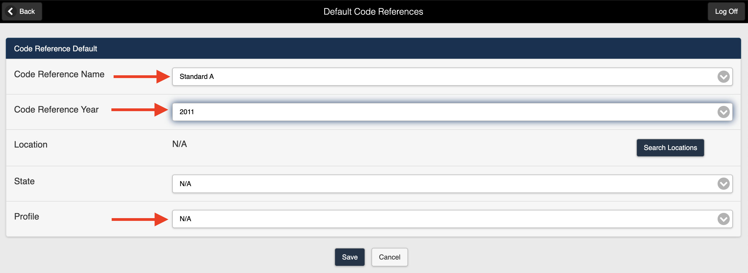Go Back to the previous screen

(x=22, y=11)
